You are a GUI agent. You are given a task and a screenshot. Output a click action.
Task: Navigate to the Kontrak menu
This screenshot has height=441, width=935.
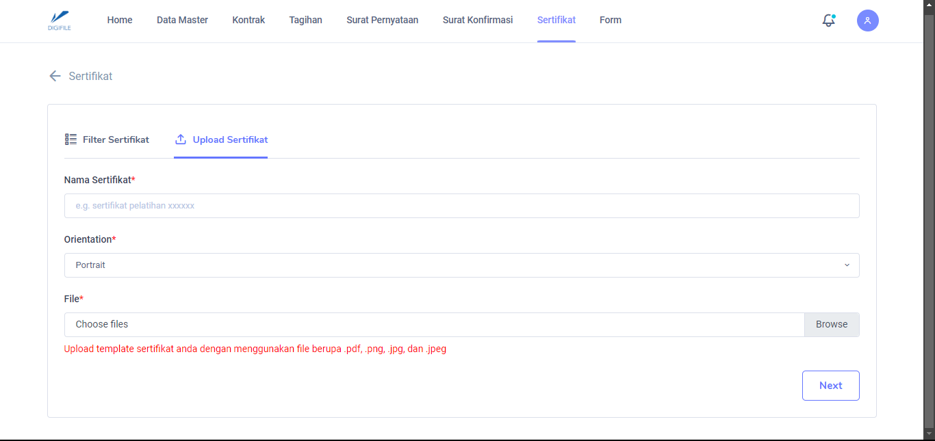point(248,20)
